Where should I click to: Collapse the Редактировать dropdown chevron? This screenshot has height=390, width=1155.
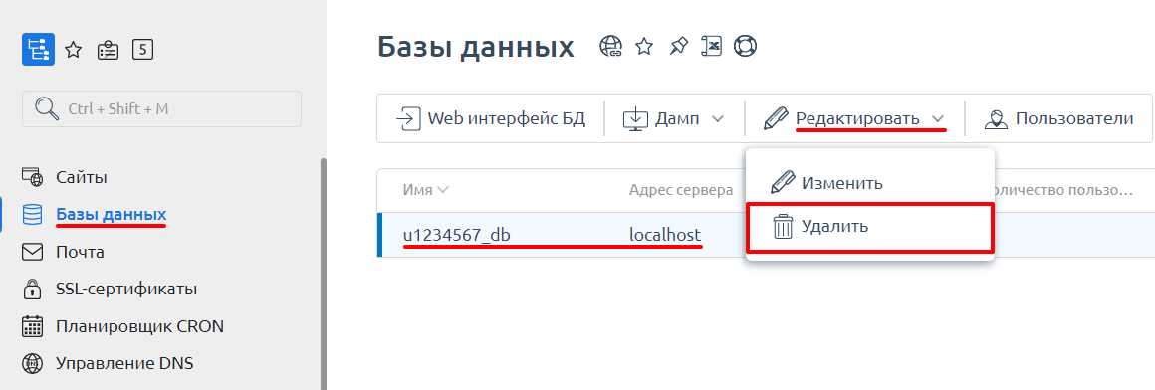pyautogui.click(x=938, y=119)
